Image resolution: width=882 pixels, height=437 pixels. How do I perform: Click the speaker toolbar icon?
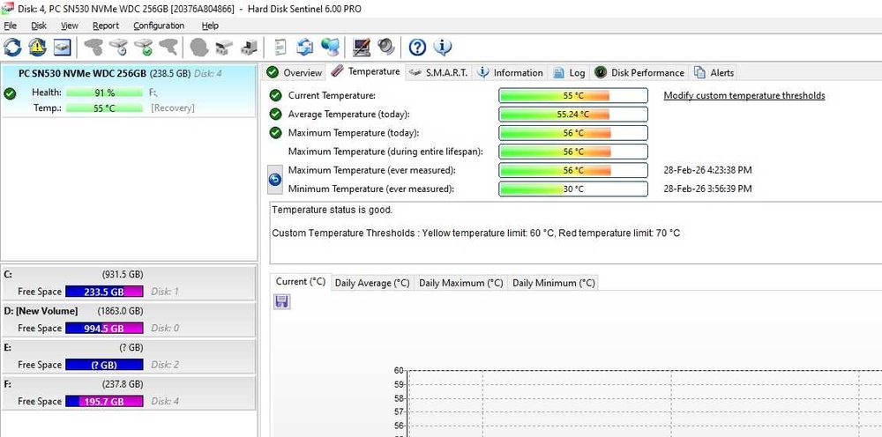(x=386, y=48)
